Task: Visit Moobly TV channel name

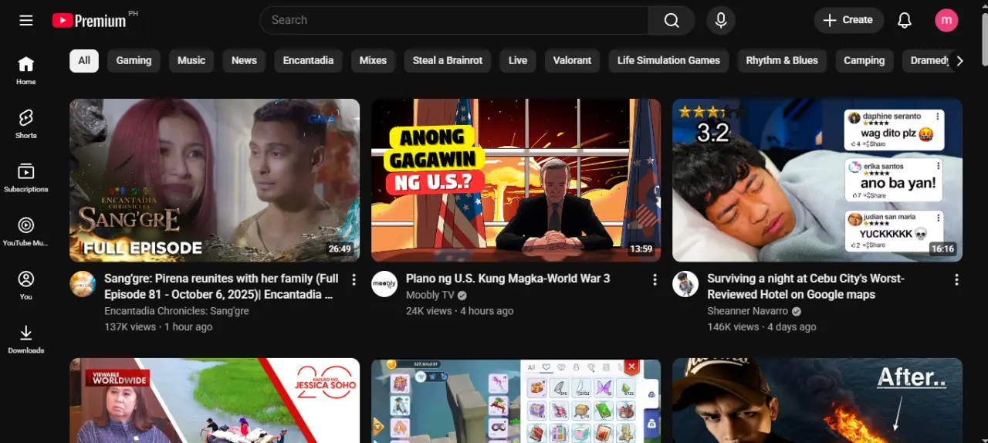Action: [430, 295]
